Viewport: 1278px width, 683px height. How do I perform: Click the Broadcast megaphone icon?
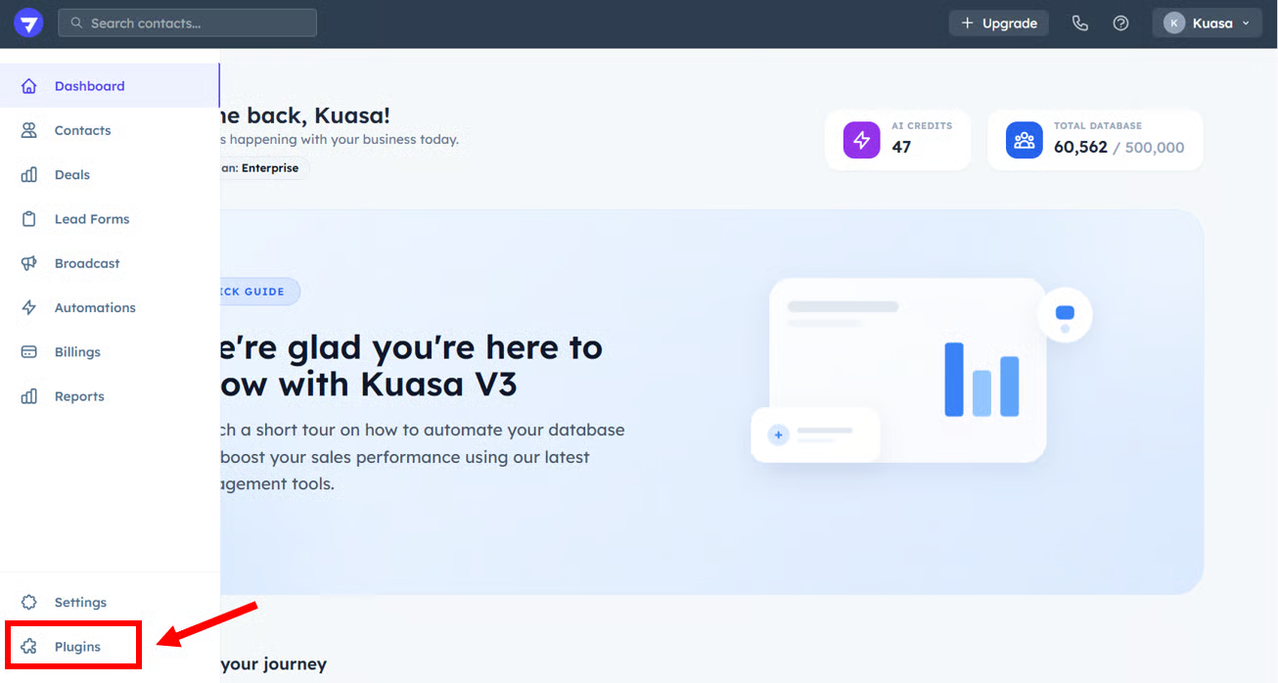pos(29,263)
